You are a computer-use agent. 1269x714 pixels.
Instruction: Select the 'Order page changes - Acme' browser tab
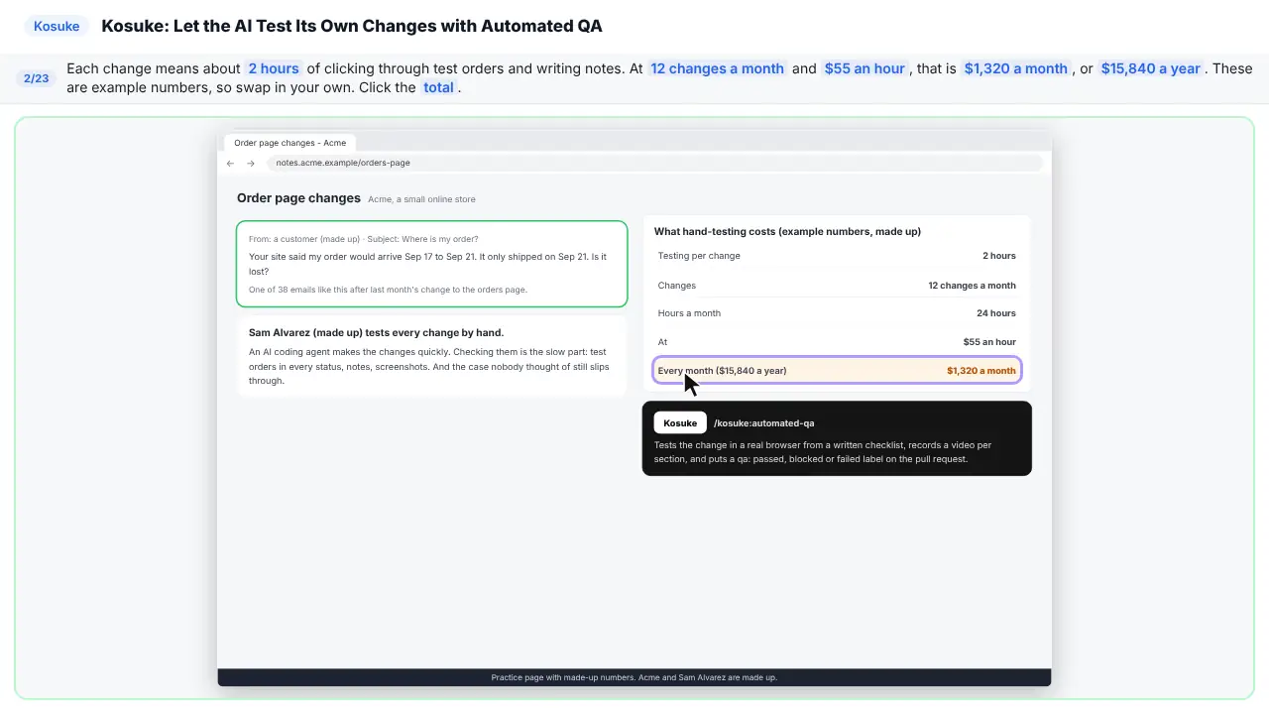tap(289, 143)
